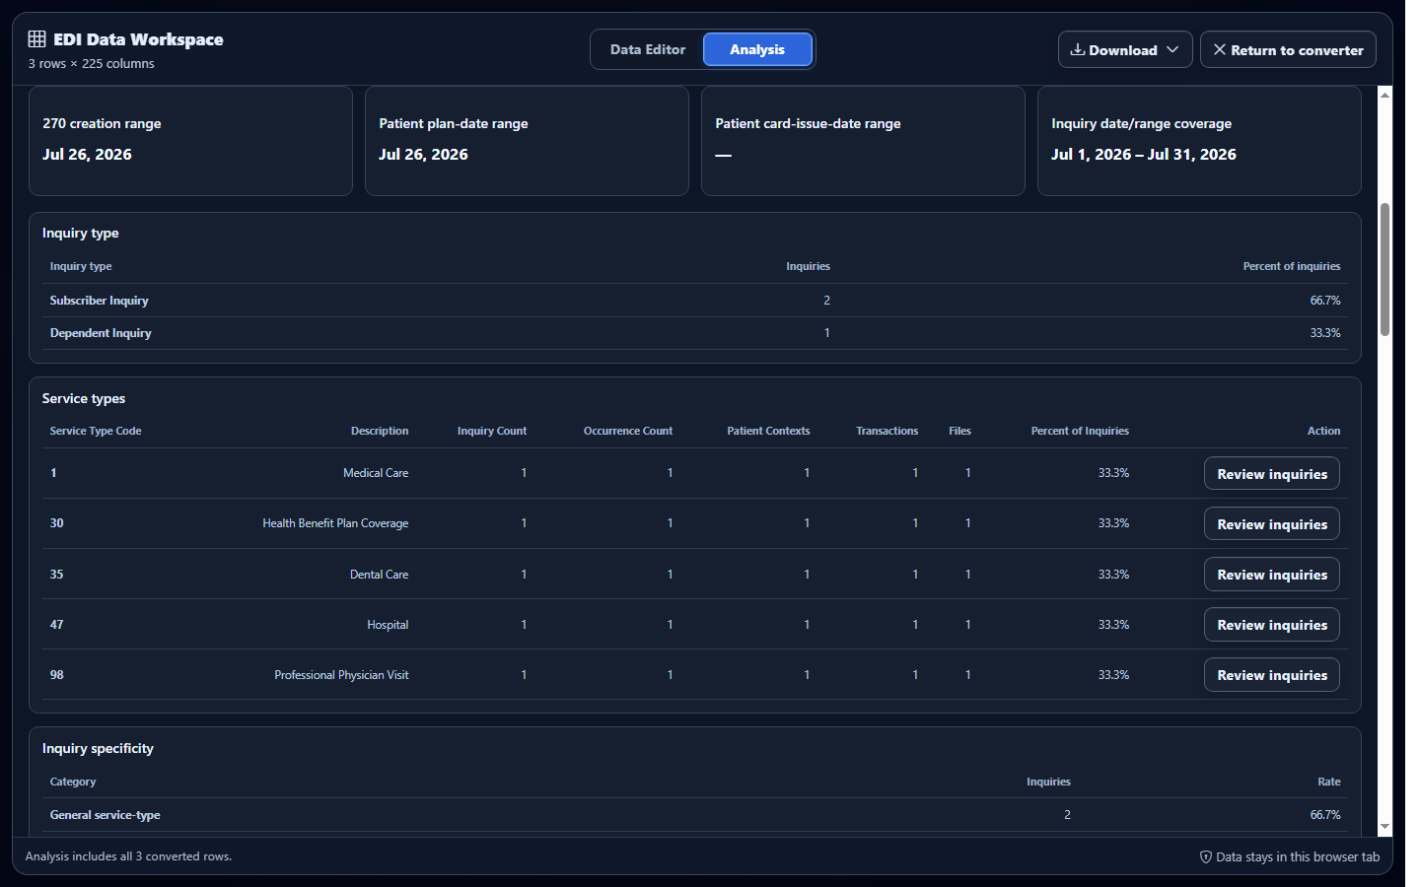Click the vertical scrollbar thumb
The width and height of the screenshot is (1420, 887).
(x=1385, y=269)
